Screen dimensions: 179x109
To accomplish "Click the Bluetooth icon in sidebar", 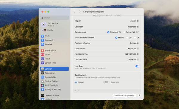I will click(x=42, y=40).
